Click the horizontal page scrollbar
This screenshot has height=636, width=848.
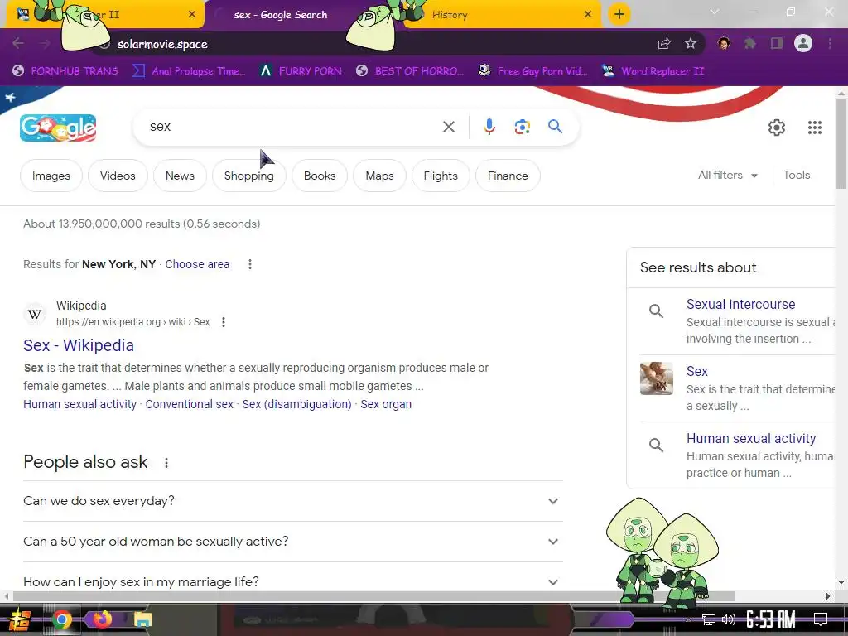coord(373,596)
